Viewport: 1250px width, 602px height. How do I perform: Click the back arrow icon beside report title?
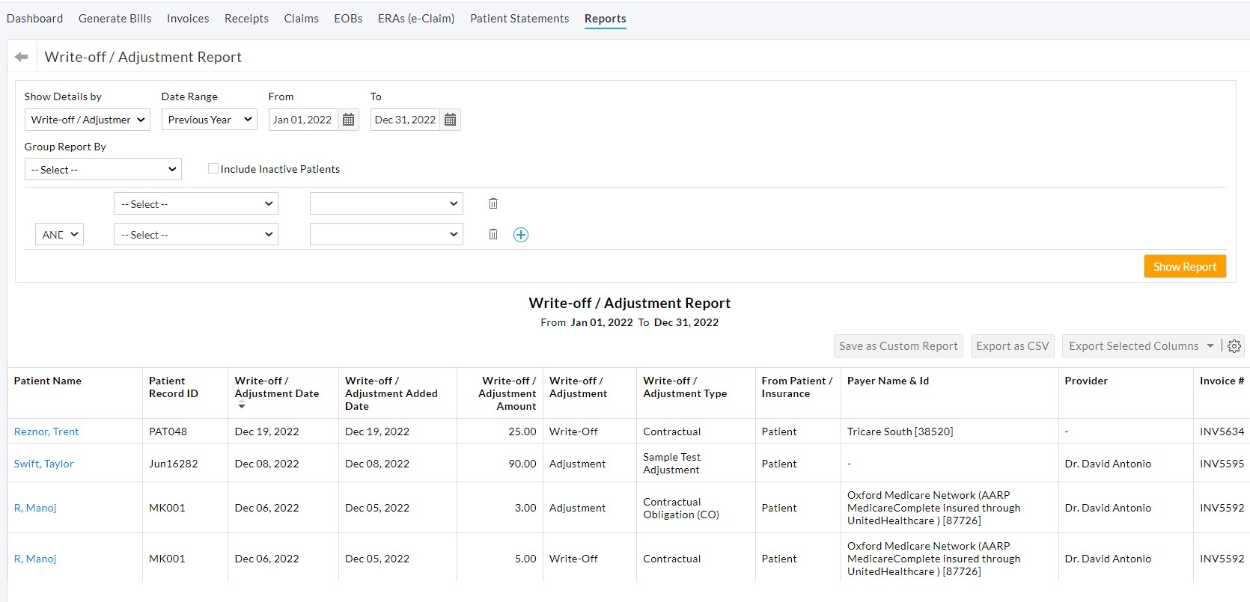coord(21,57)
